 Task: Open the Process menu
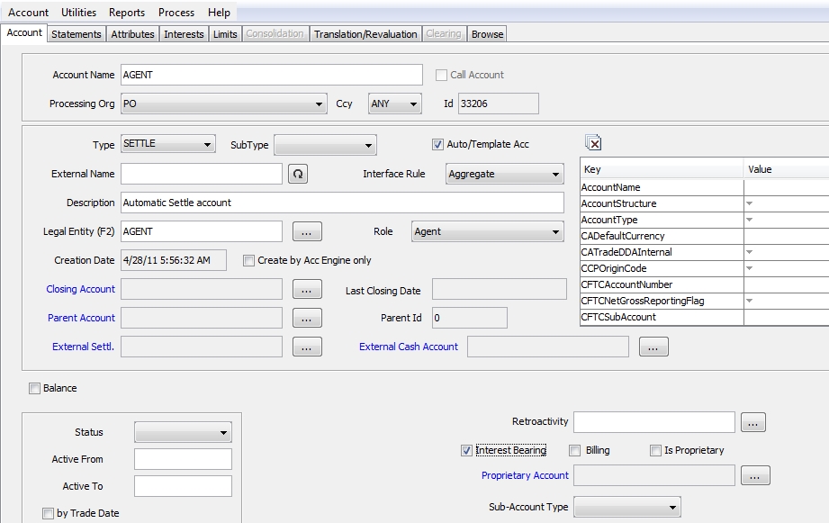pyautogui.click(x=176, y=13)
